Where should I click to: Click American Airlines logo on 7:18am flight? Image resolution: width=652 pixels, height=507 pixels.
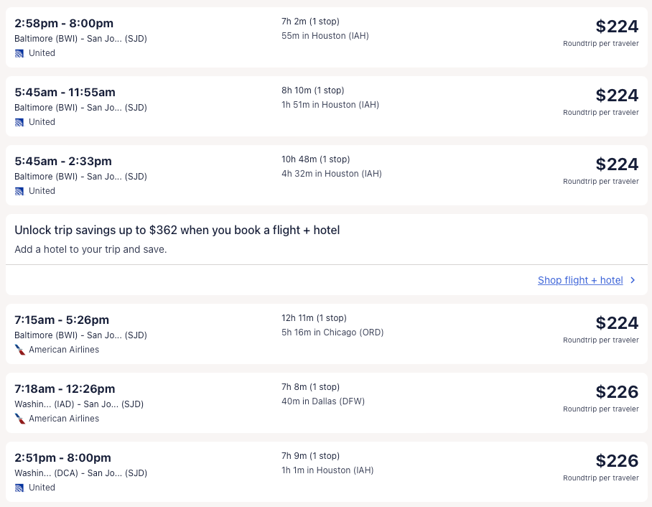[20, 419]
